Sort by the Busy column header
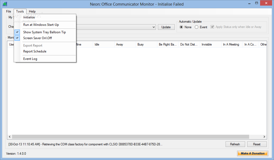 point(146,44)
